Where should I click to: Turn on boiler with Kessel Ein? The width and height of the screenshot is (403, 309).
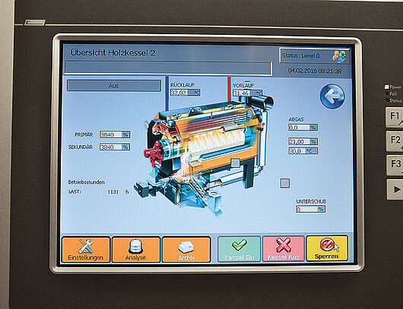(x=239, y=249)
